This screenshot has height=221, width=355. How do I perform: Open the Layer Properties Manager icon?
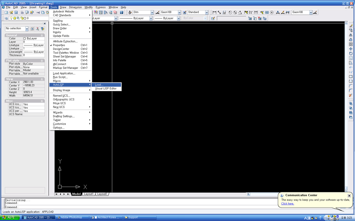coord(6,18)
